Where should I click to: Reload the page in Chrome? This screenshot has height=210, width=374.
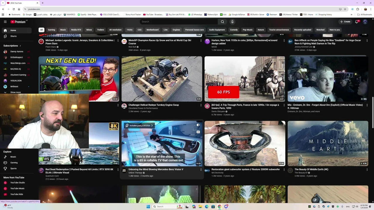(13, 9)
